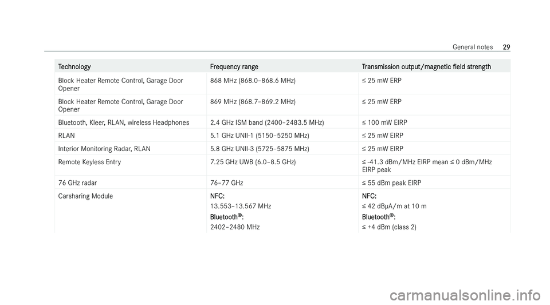Image resolution: width=550 pixels, height=305 pixels.
Task: Open the carmanualsonline.info watermark link
Action: click(x=465, y=286)
